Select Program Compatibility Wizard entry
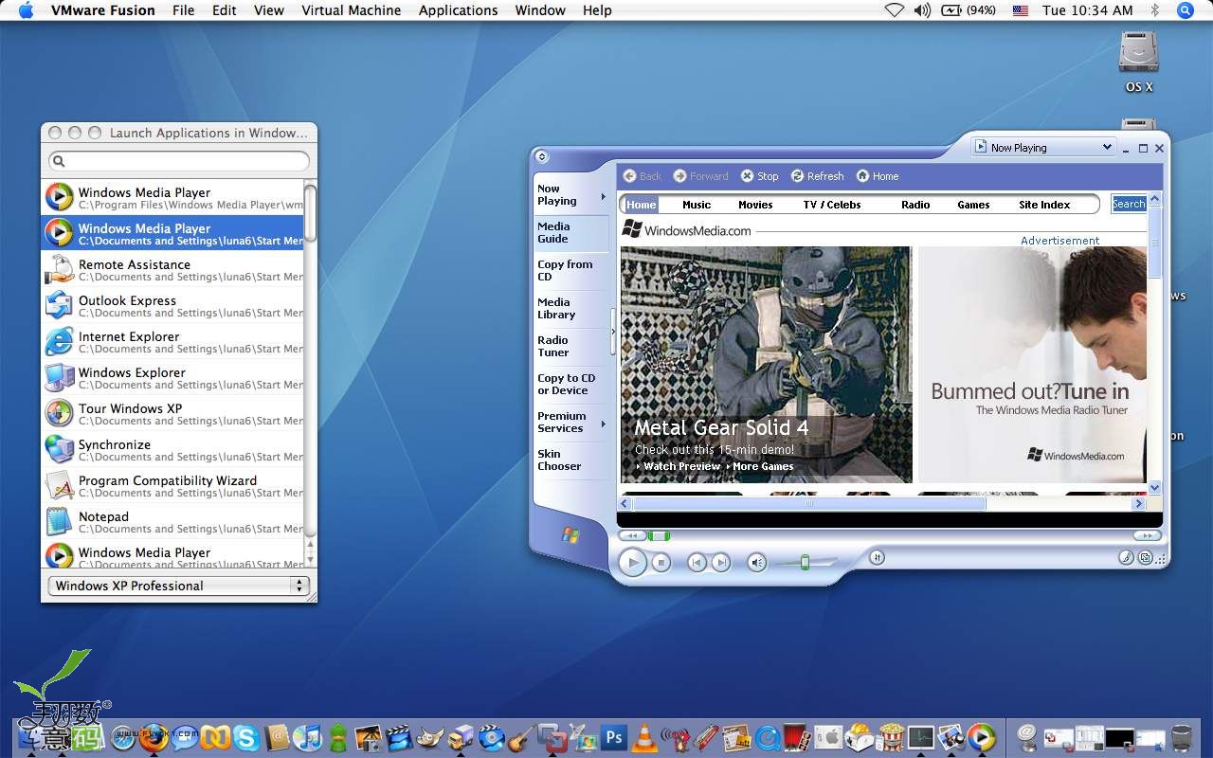This screenshot has height=758, width=1213. (173, 486)
